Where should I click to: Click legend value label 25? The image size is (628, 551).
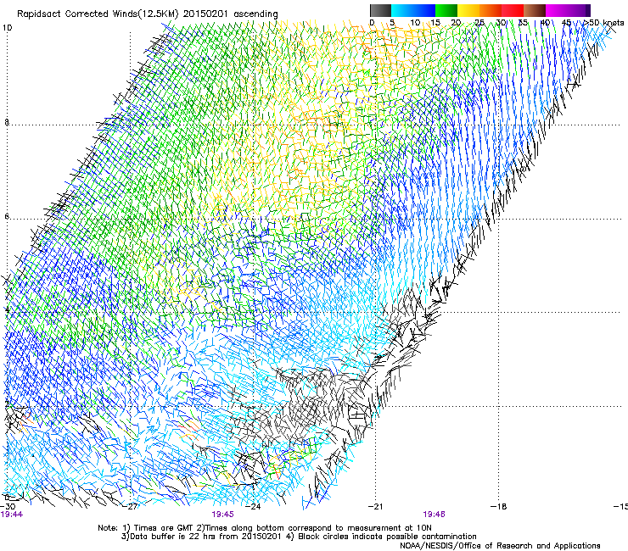coord(479,23)
